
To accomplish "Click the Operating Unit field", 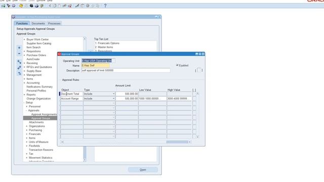I will coord(98,61).
